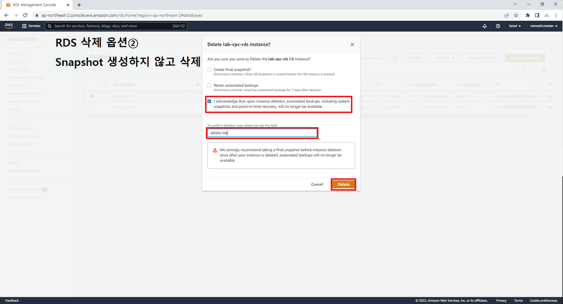Screen dimensions: 563x304
Task: Open Automated backups in the sidebar
Action: pyautogui.click(x=25, y=94)
